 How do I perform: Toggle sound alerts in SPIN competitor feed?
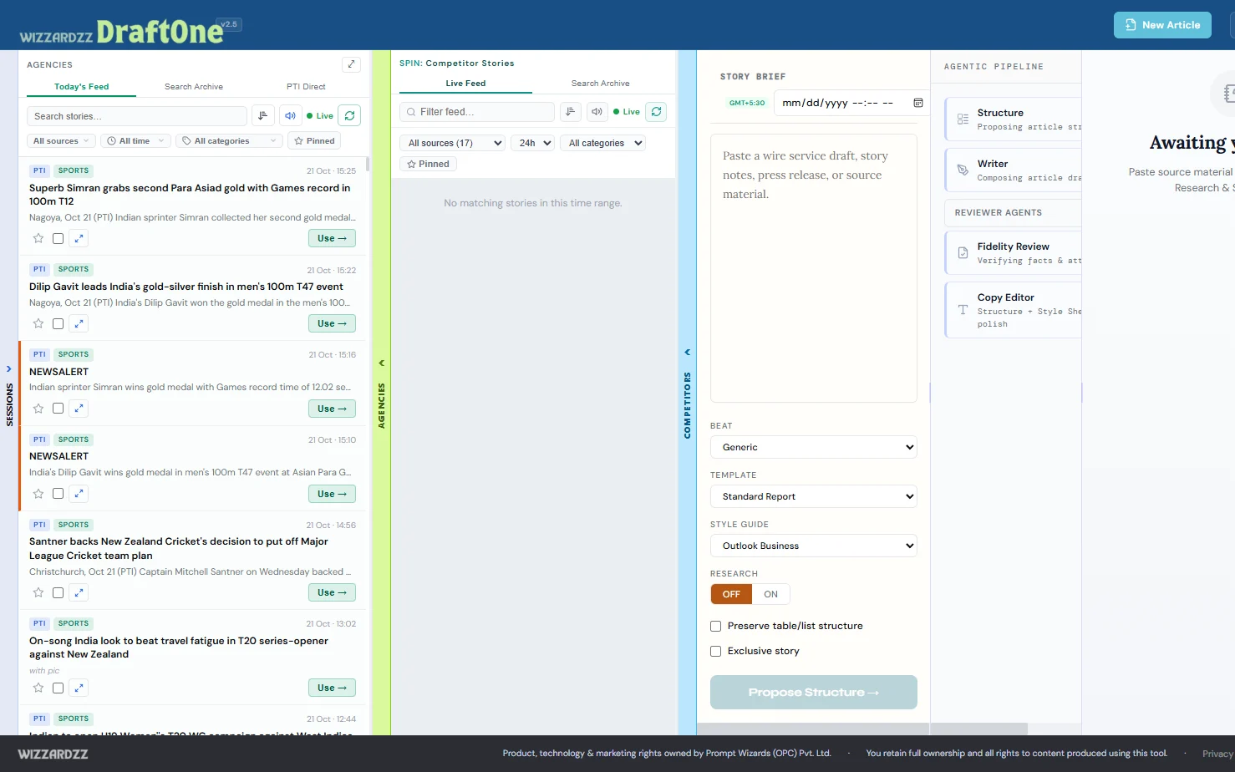pos(597,112)
